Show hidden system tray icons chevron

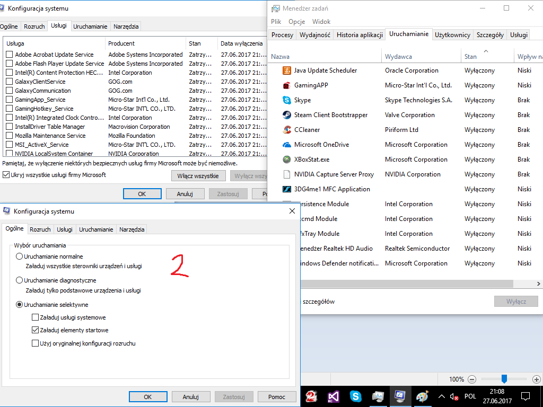442,396
